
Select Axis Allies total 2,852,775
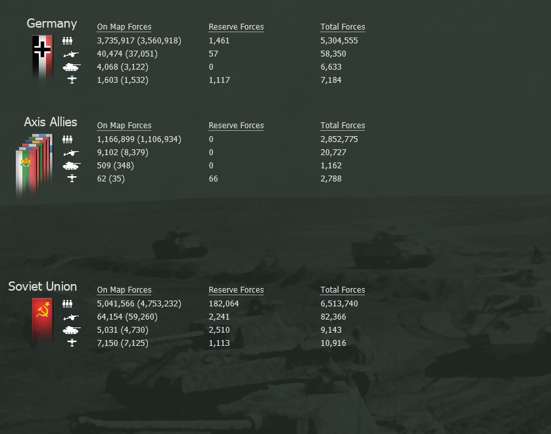(x=339, y=139)
